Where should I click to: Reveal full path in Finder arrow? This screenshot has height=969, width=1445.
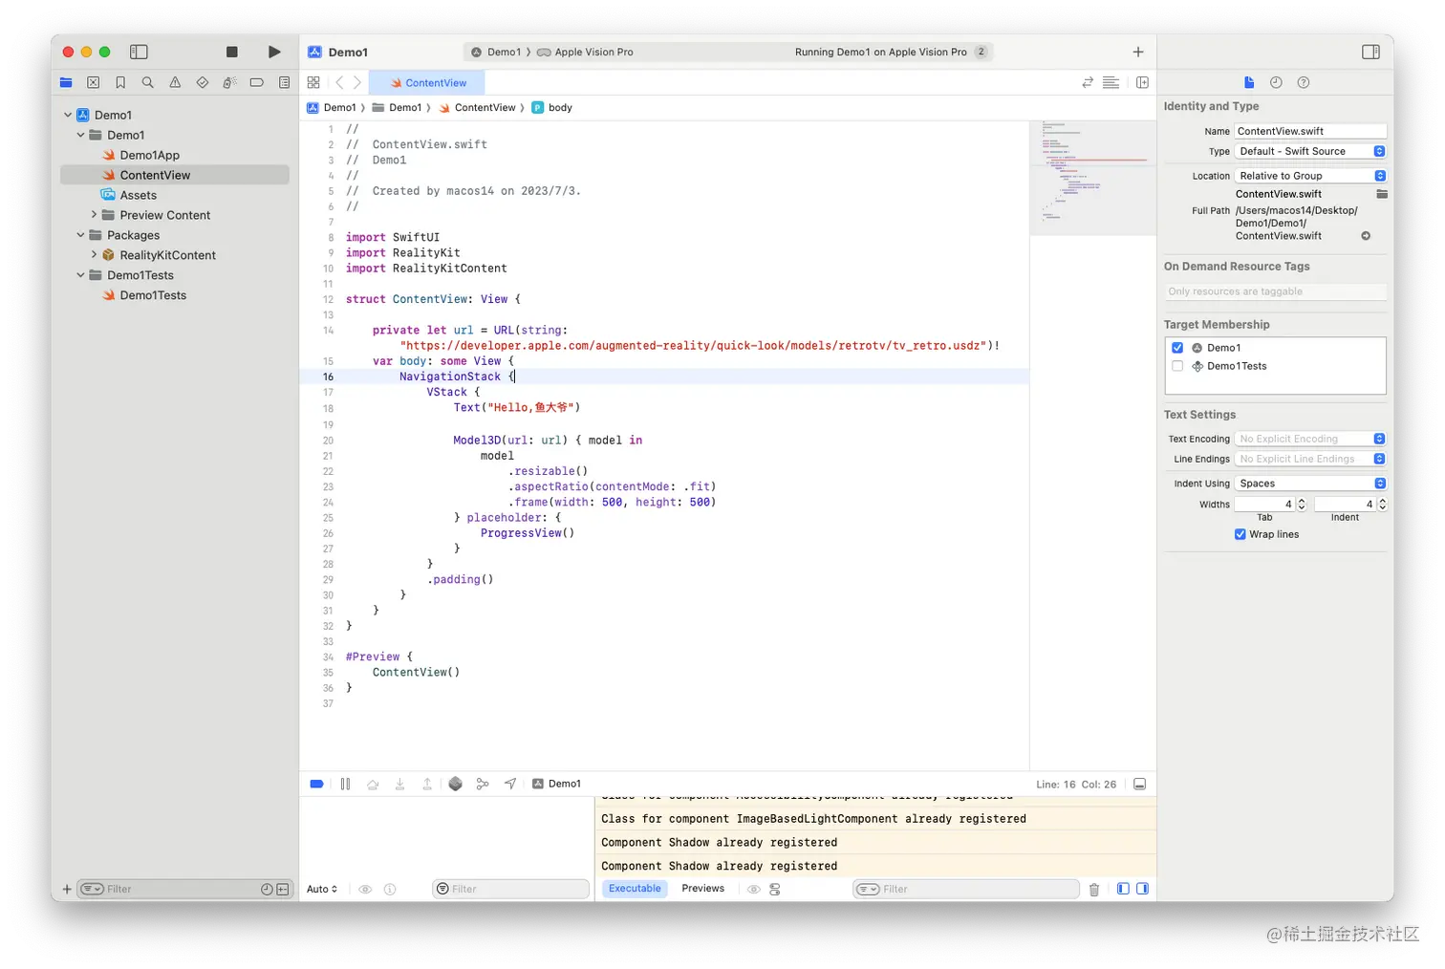click(x=1366, y=236)
